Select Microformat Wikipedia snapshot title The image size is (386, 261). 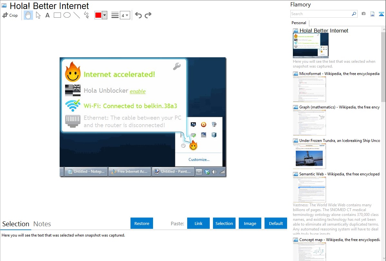click(x=339, y=74)
